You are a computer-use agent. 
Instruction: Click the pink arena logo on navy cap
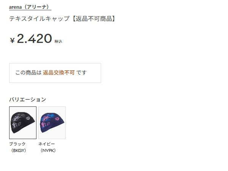tap(57, 119)
